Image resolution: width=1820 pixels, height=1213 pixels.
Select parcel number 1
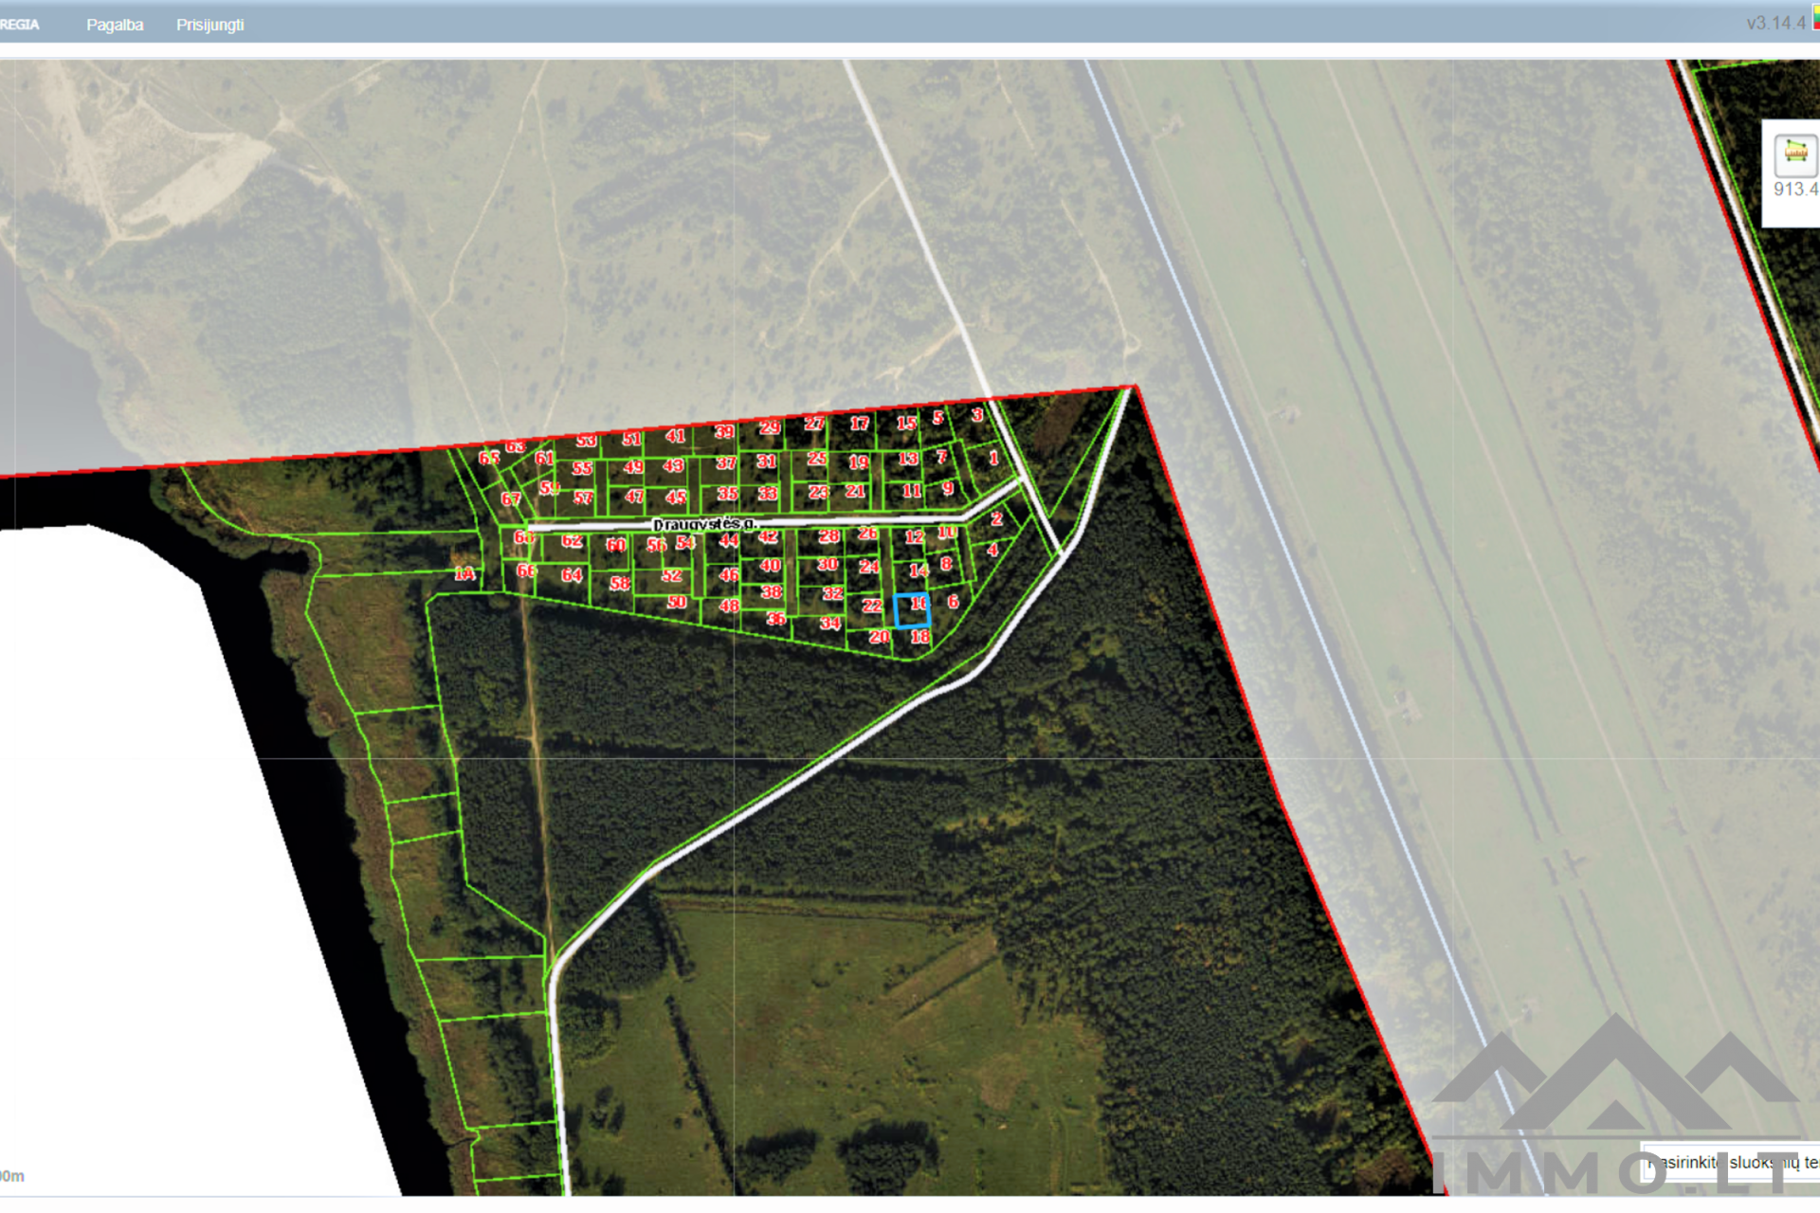click(x=993, y=458)
